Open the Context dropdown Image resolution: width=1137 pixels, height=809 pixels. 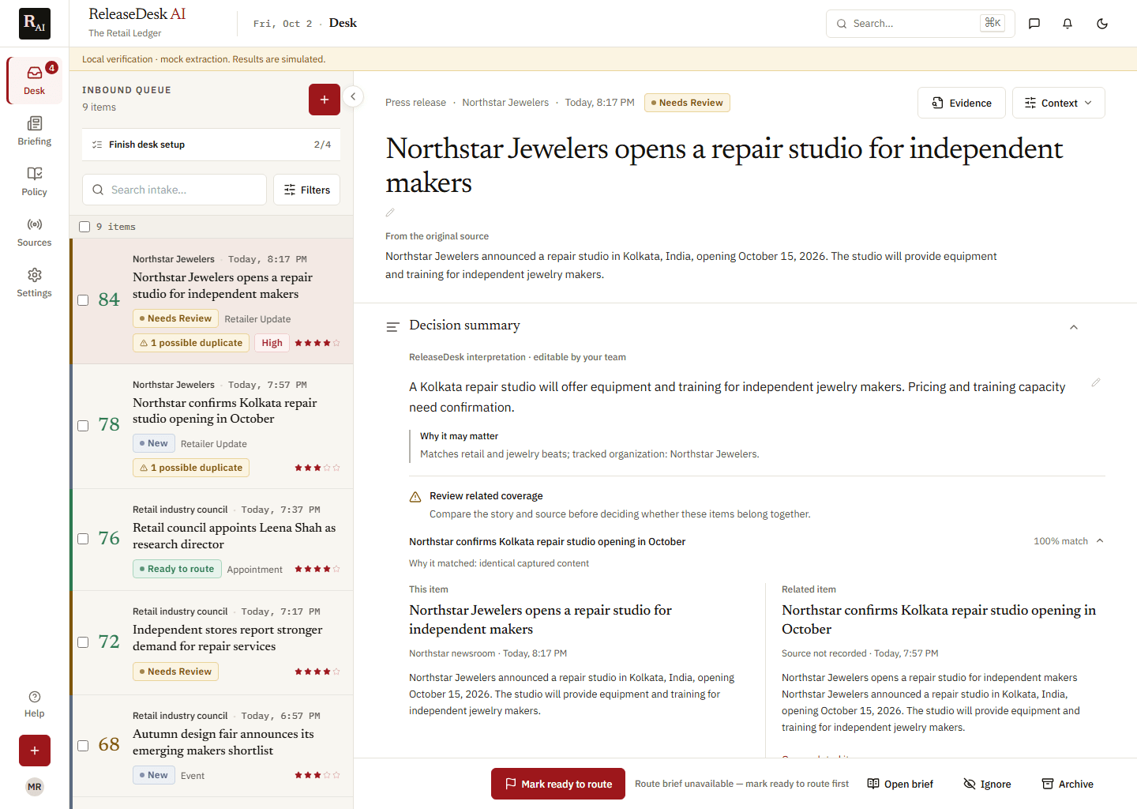(1058, 103)
